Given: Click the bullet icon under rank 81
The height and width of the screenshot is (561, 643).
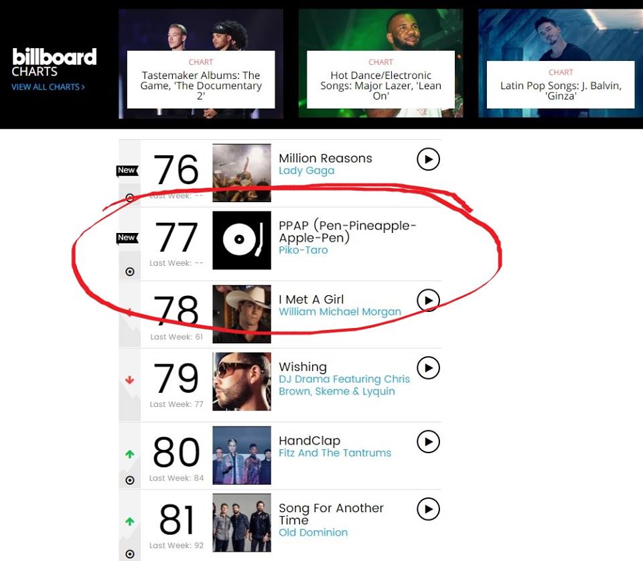Looking at the screenshot, I should pos(129,554).
